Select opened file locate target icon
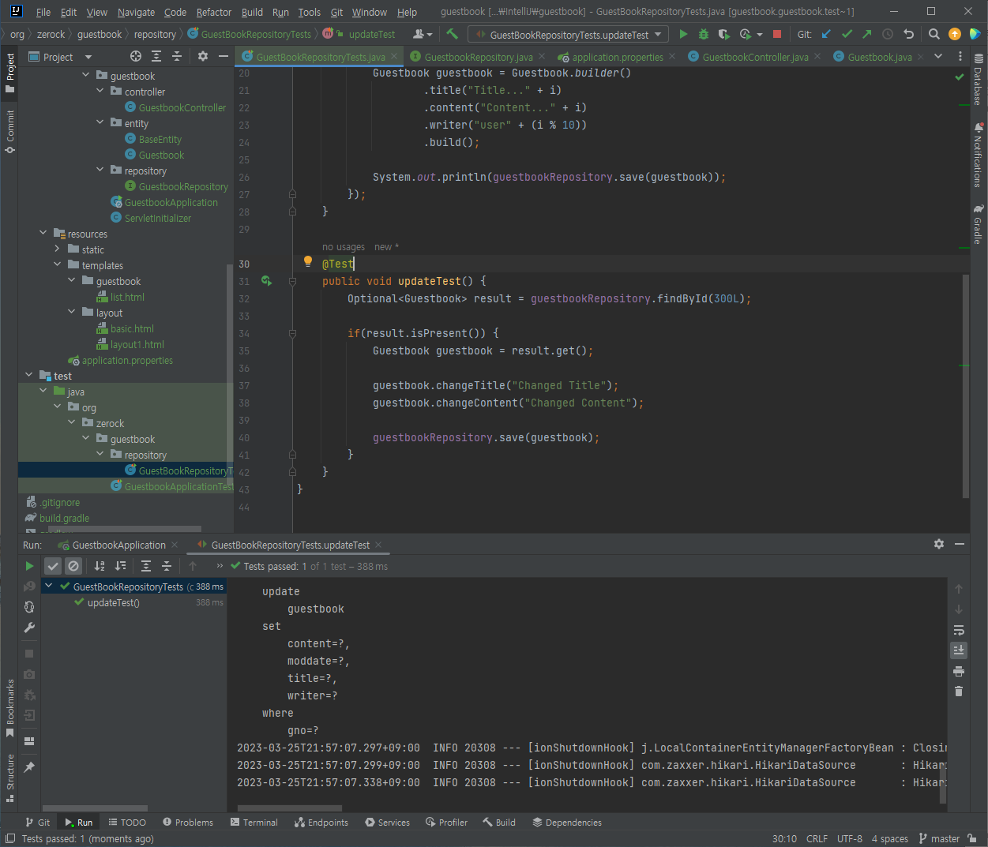Image resolution: width=988 pixels, height=847 pixels. tap(136, 56)
